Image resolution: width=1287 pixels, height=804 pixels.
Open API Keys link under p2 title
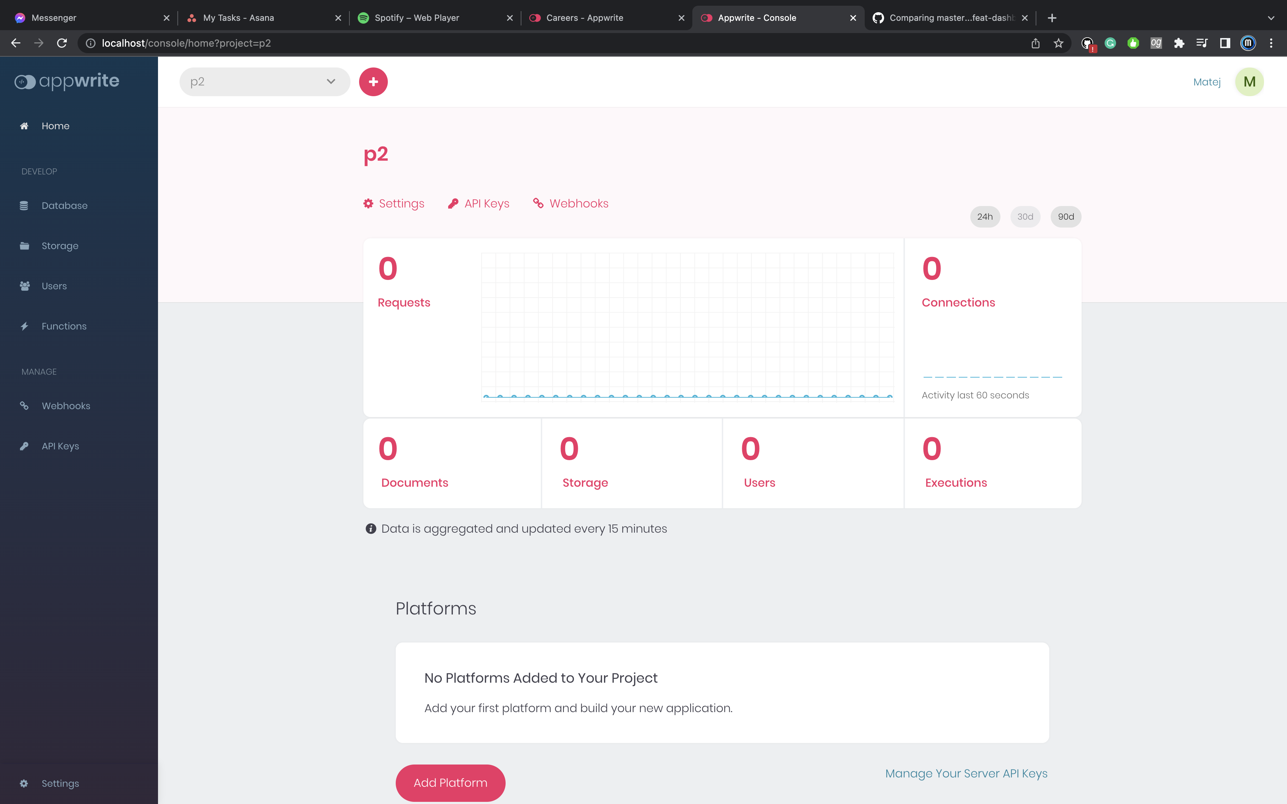(479, 204)
